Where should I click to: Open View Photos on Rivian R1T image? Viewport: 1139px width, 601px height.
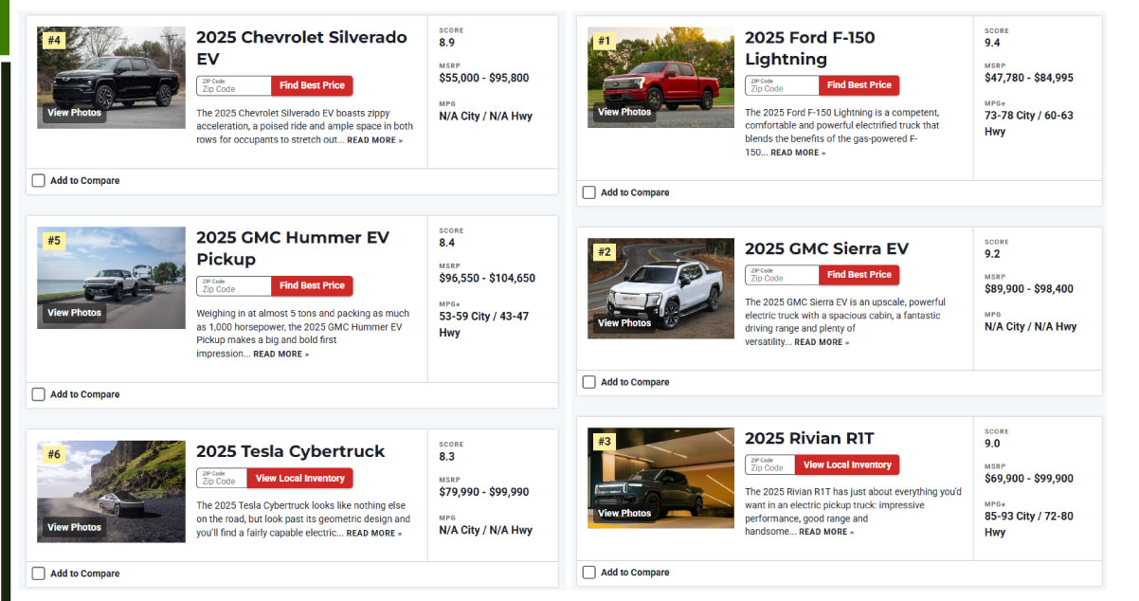click(624, 513)
